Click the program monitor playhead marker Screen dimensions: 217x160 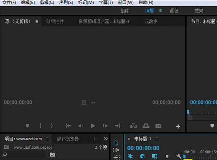188,112
